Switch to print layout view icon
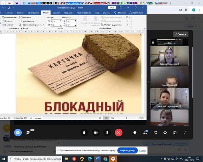This screenshot has height=162, width=203. coord(106,118)
